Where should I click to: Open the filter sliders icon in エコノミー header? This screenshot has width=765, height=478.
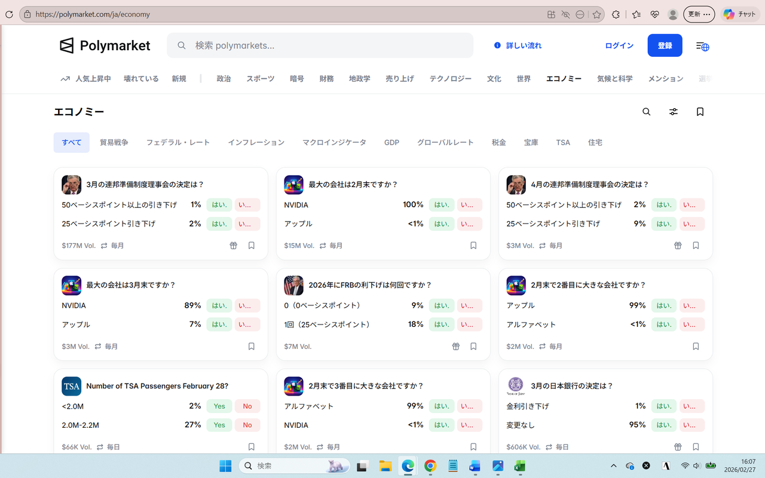tap(674, 112)
